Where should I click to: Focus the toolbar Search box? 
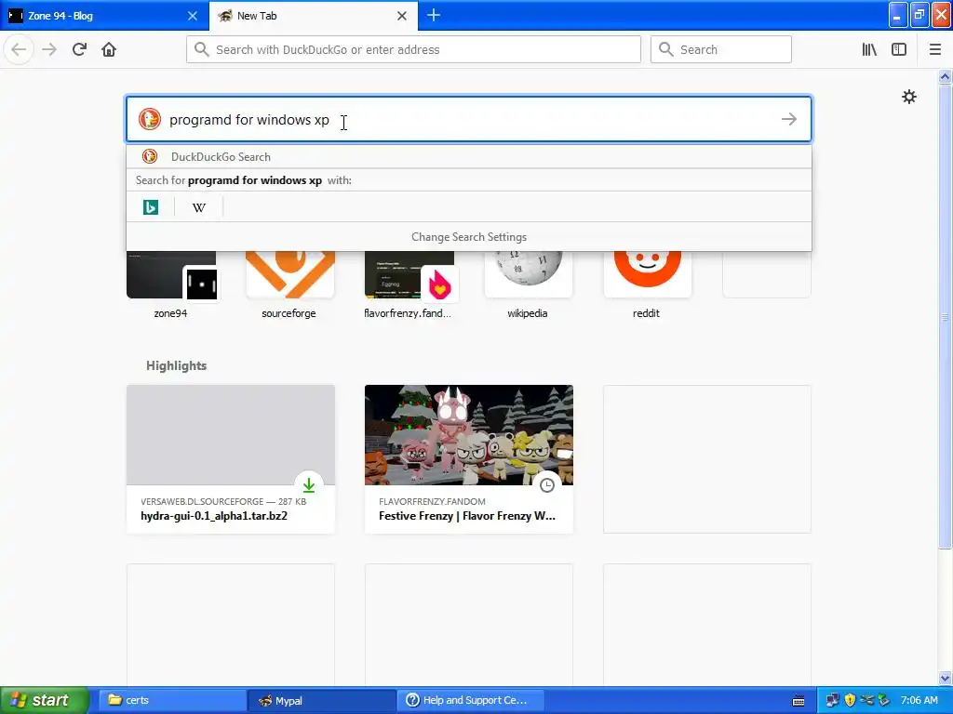[721, 49]
